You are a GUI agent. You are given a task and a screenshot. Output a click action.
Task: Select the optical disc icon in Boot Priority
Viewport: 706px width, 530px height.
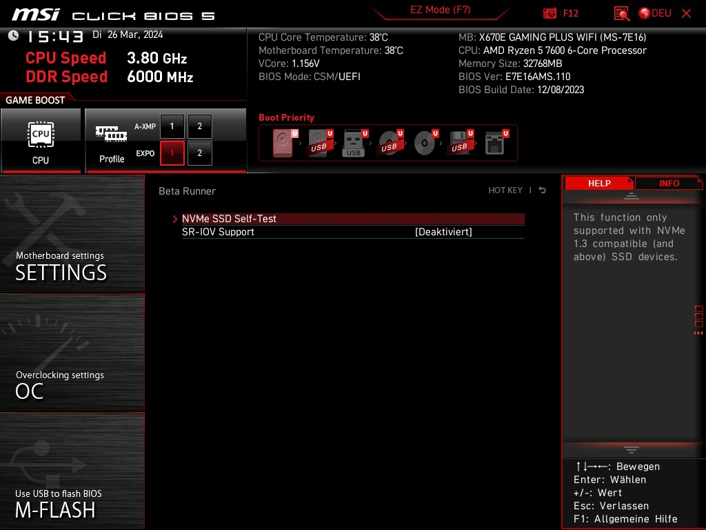425,143
